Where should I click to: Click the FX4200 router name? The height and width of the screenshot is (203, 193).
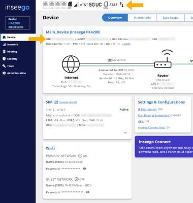[14, 23]
